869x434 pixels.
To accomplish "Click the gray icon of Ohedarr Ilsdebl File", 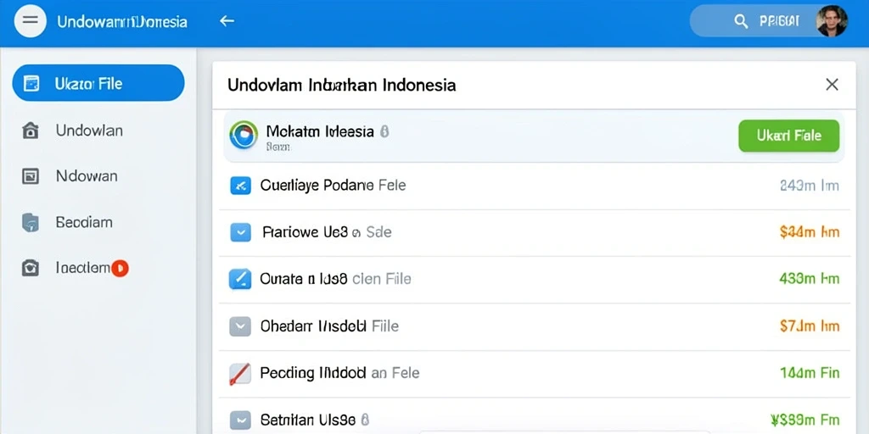I will pyautogui.click(x=240, y=326).
